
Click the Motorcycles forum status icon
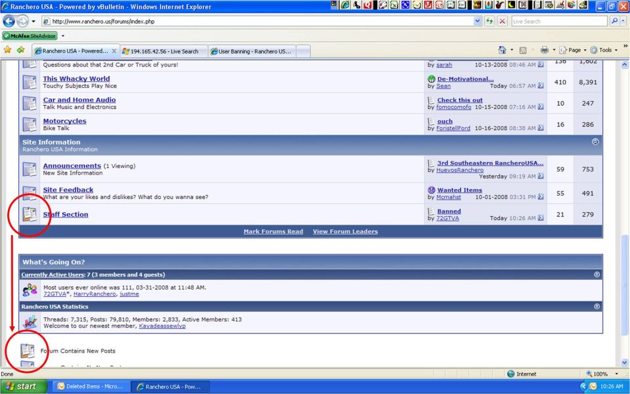point(30,124)
